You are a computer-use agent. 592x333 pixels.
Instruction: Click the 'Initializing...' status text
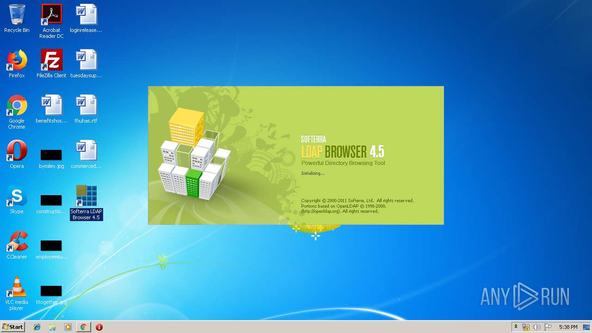tap(313, 173)
